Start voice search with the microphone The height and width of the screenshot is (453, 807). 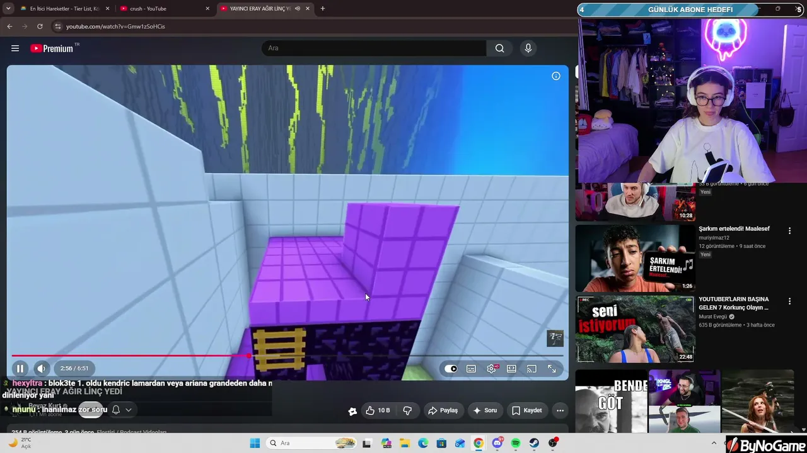click(528, 48)
